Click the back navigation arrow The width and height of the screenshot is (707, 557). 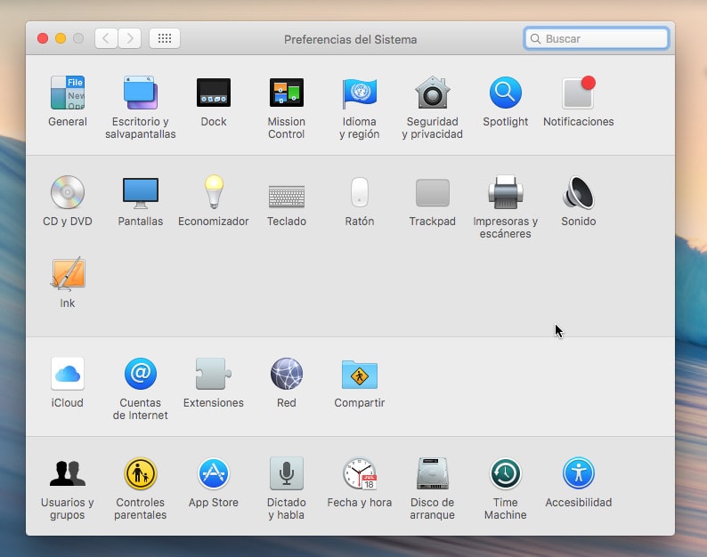(107, 38)
